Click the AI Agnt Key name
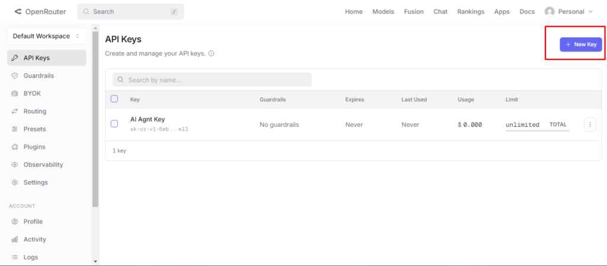Screen dimensions: 607x266 coord(148,120)
